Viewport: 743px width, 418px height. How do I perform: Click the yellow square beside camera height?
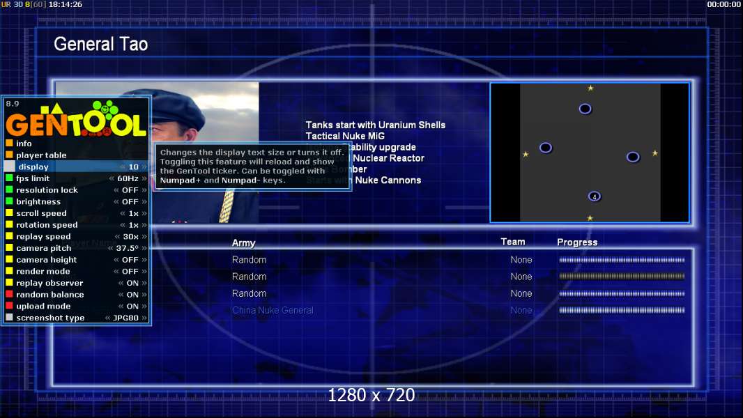pos(9,259)
